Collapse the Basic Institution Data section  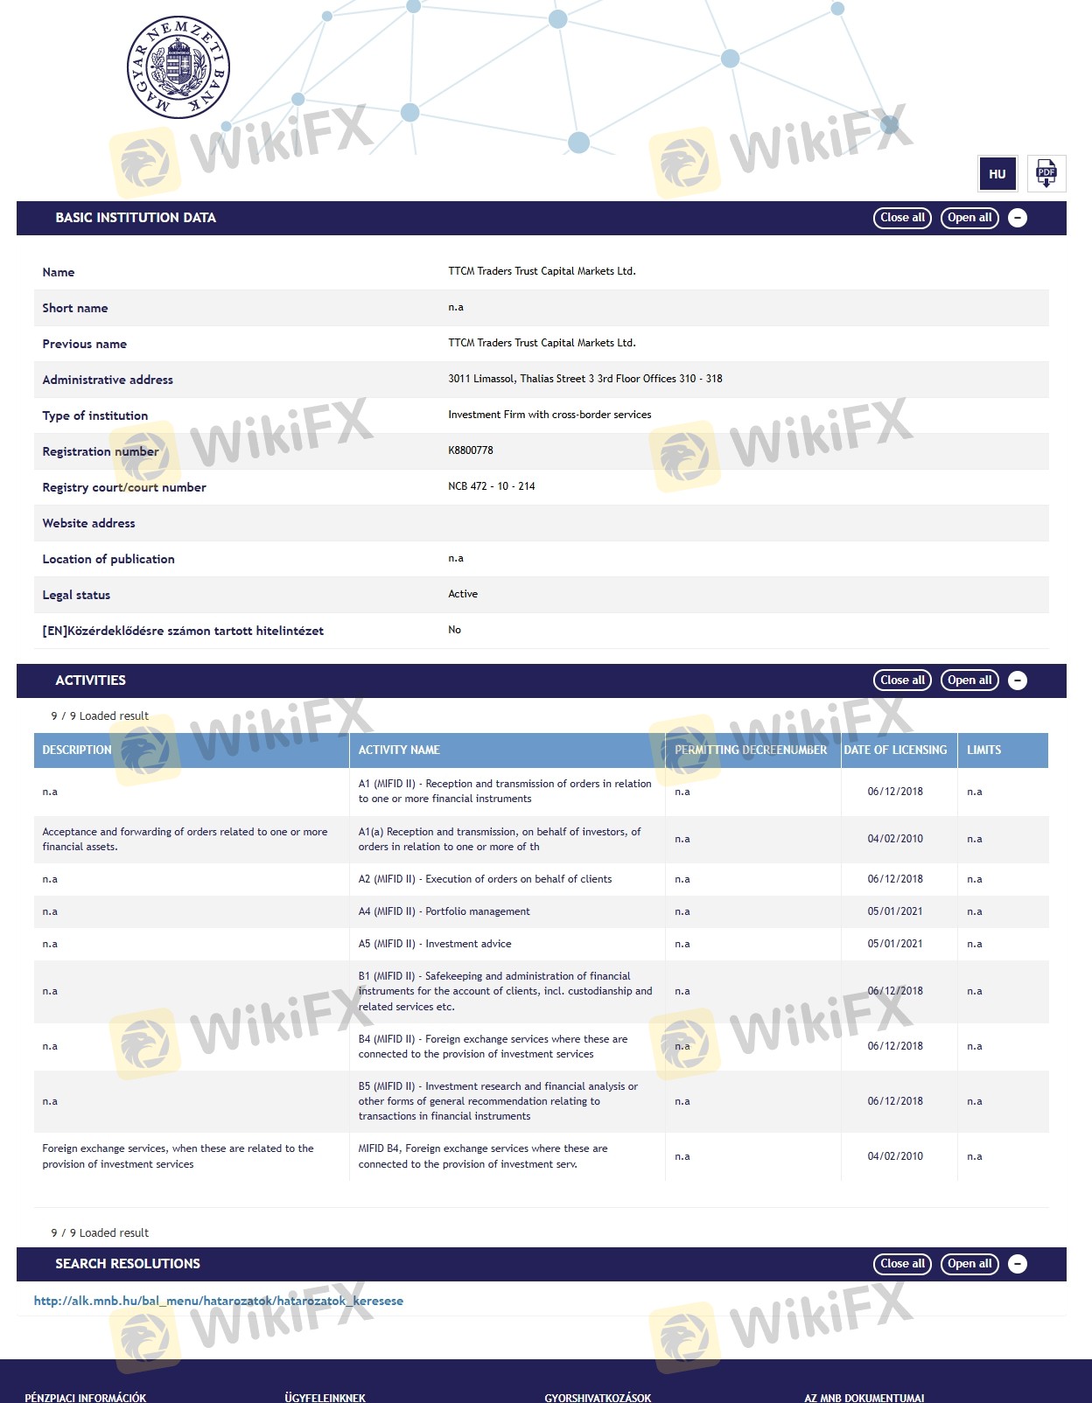coord(1018,218)
